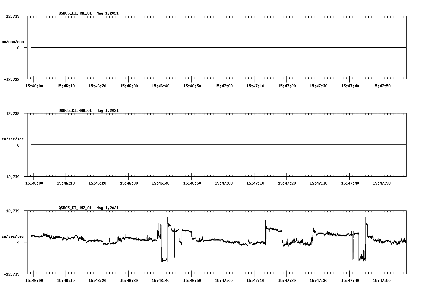Click the May 1,2021 date on top plot
Viewport: 429px width, 292px height.
click(x=108, y=13)
